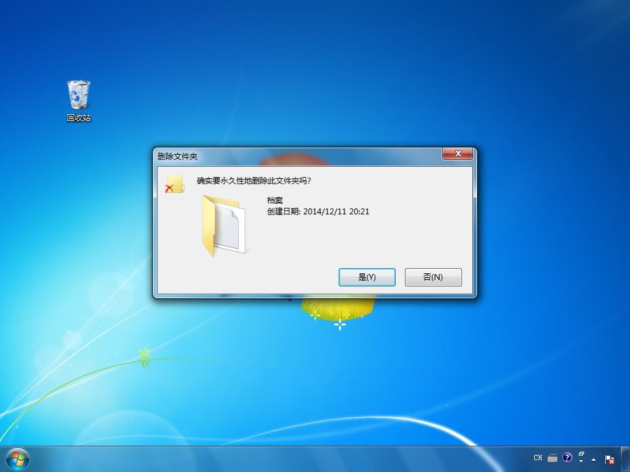Click the text 创建日期: 2014/12/11 20:21
Image resolution: width=630 pixels, height=472 pixels.
point(318,212)
